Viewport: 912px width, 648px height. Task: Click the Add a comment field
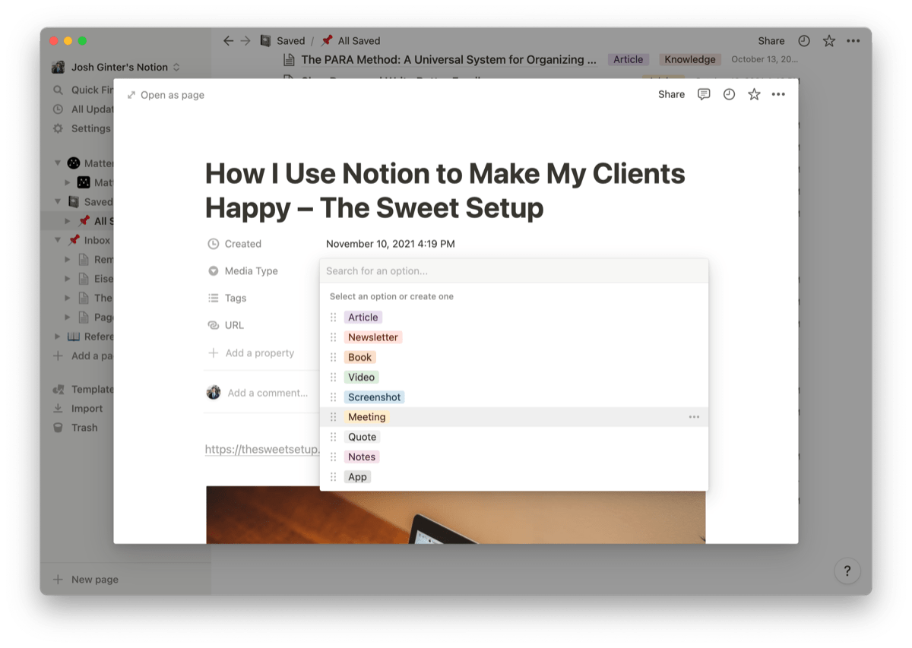click(268, 394)
